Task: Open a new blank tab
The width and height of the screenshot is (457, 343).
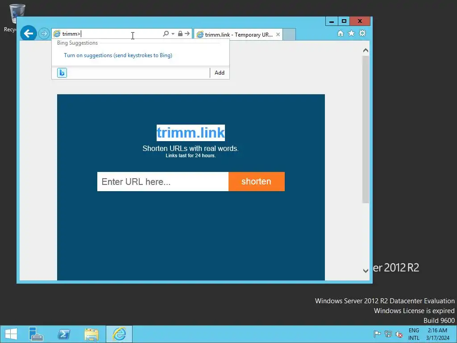Action: (289, 35)
